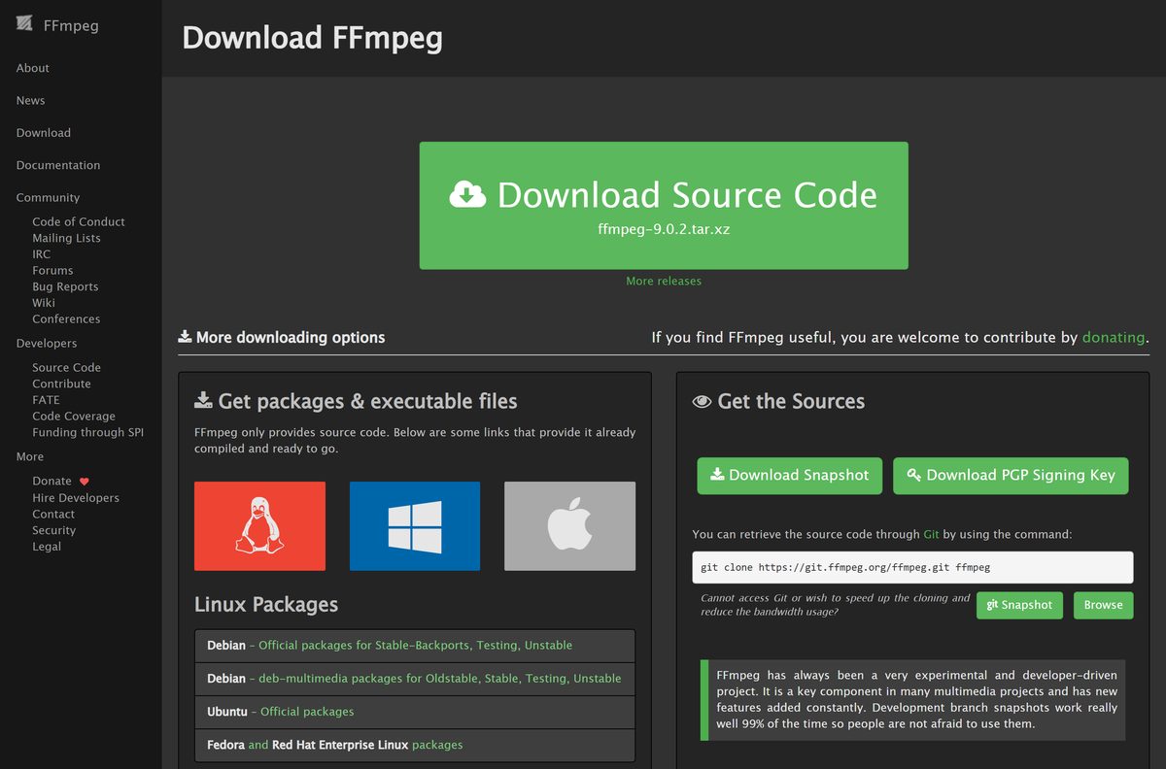Open Source Code in the sidebar

(x=66, y=367)
